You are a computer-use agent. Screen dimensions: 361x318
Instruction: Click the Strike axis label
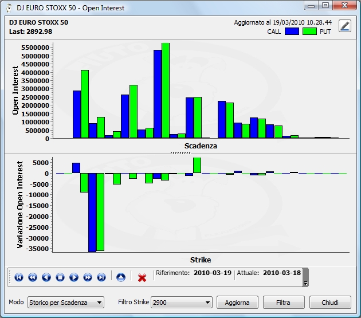(x=201, y=260)
